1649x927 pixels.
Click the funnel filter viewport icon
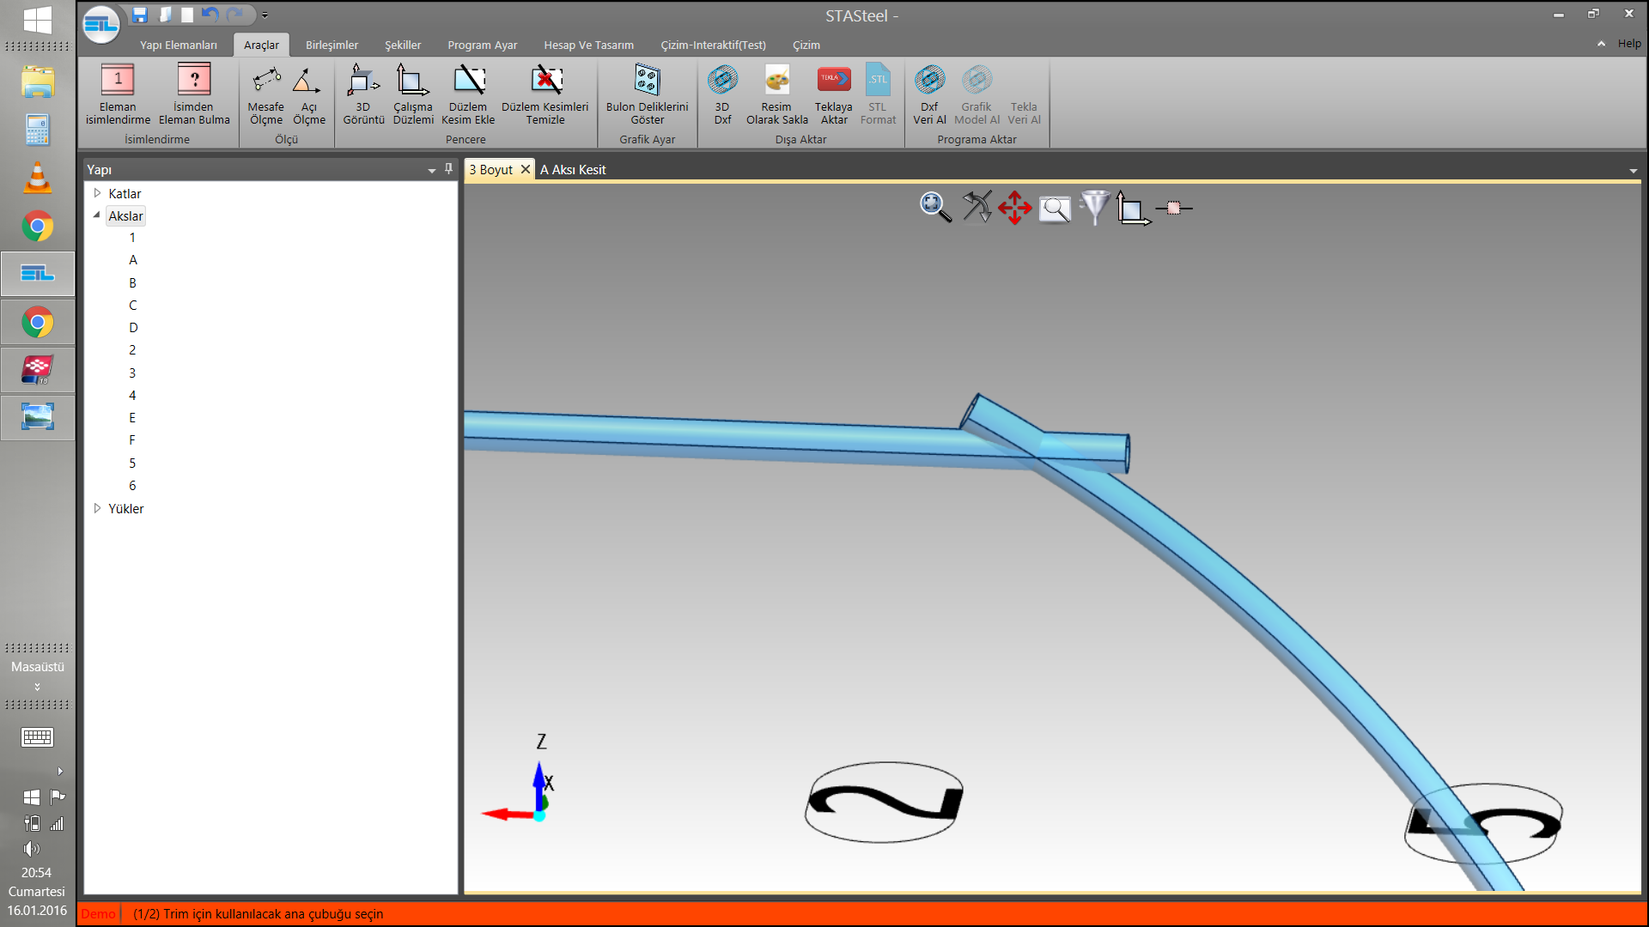tap(1094, 208)
